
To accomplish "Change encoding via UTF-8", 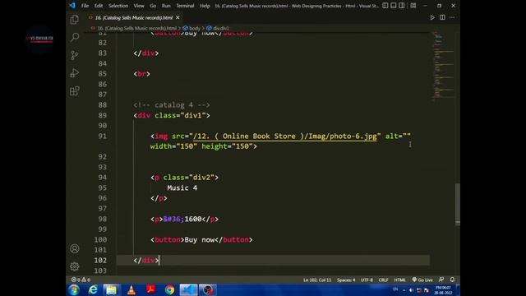I will (x=367, y=280).
